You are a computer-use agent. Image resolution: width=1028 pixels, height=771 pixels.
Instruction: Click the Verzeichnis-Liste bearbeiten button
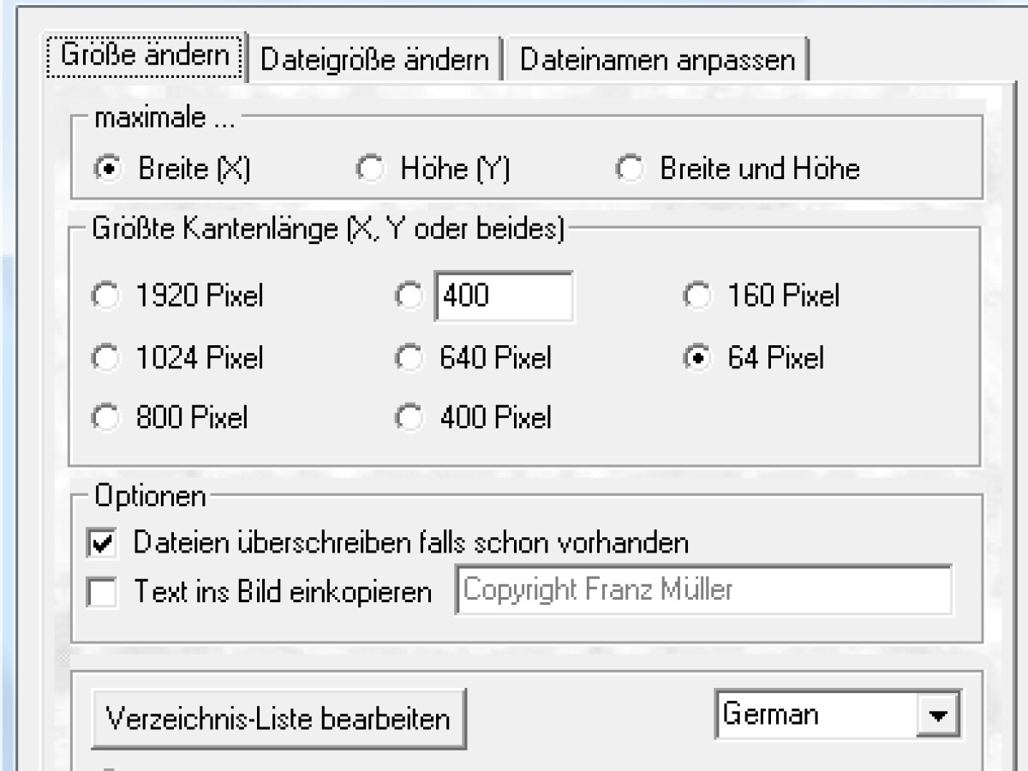278,717
